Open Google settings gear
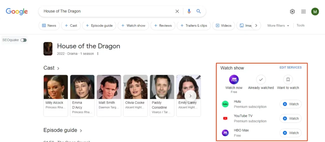Image resolution: width=325 pixels, height=142 pixels. point(292,12)
